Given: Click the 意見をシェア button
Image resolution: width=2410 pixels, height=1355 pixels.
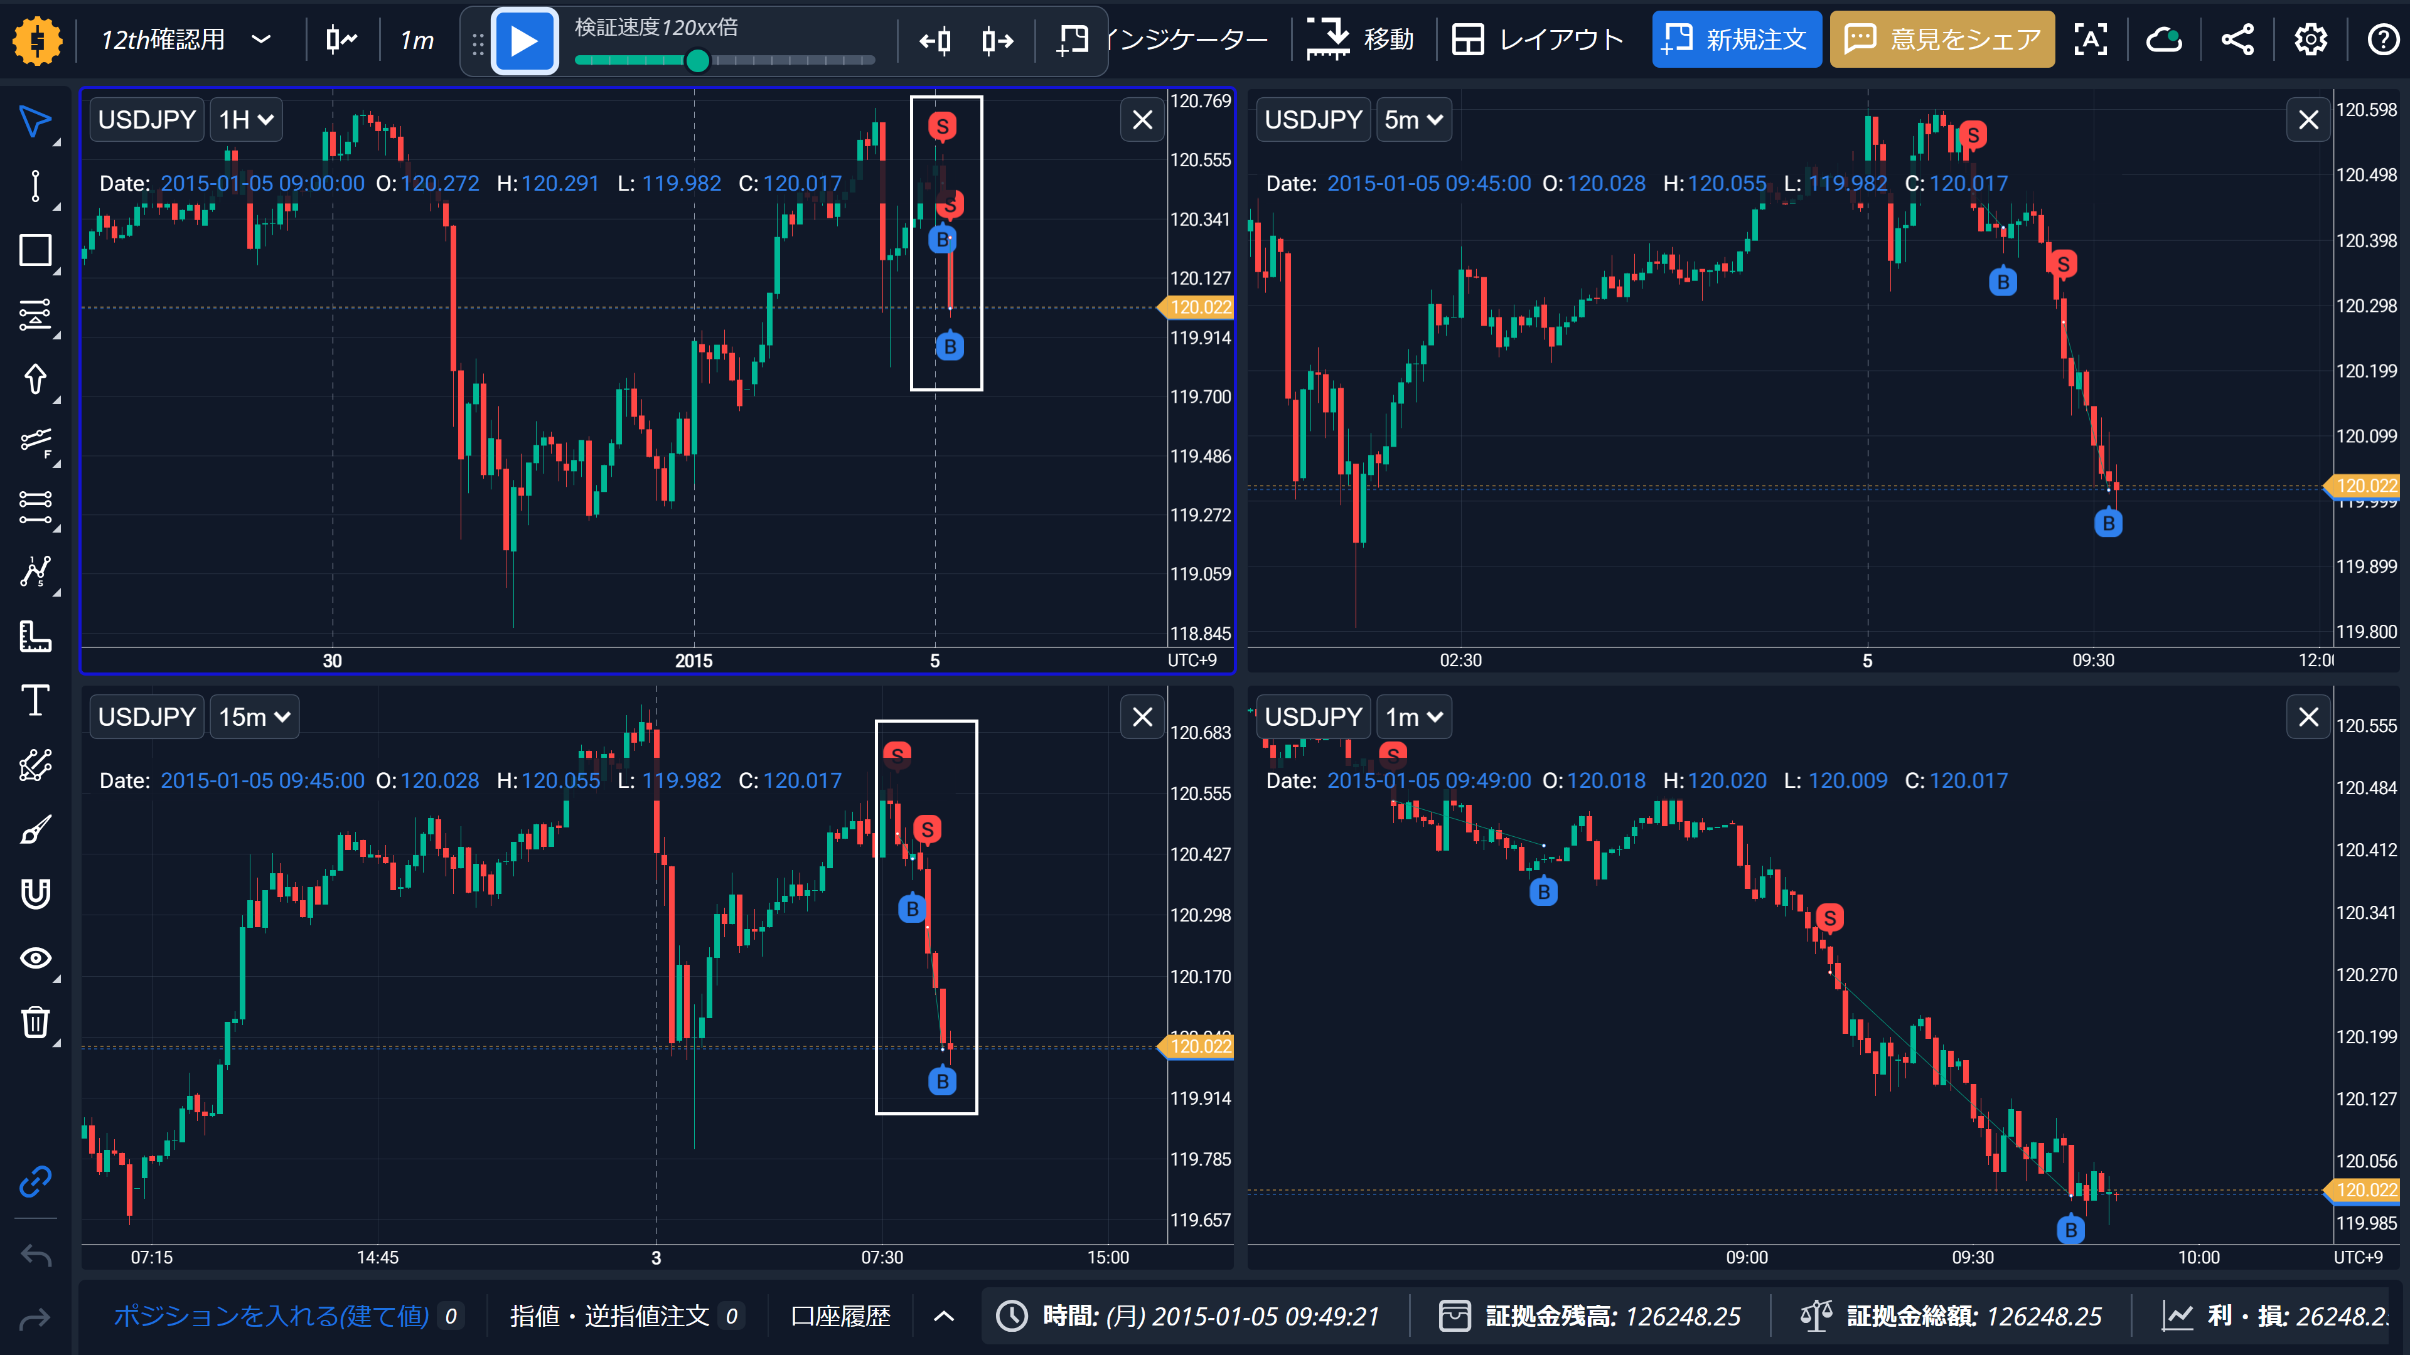Looking at the screenshot, I should pyautogui.click(x=1941, y=40).
